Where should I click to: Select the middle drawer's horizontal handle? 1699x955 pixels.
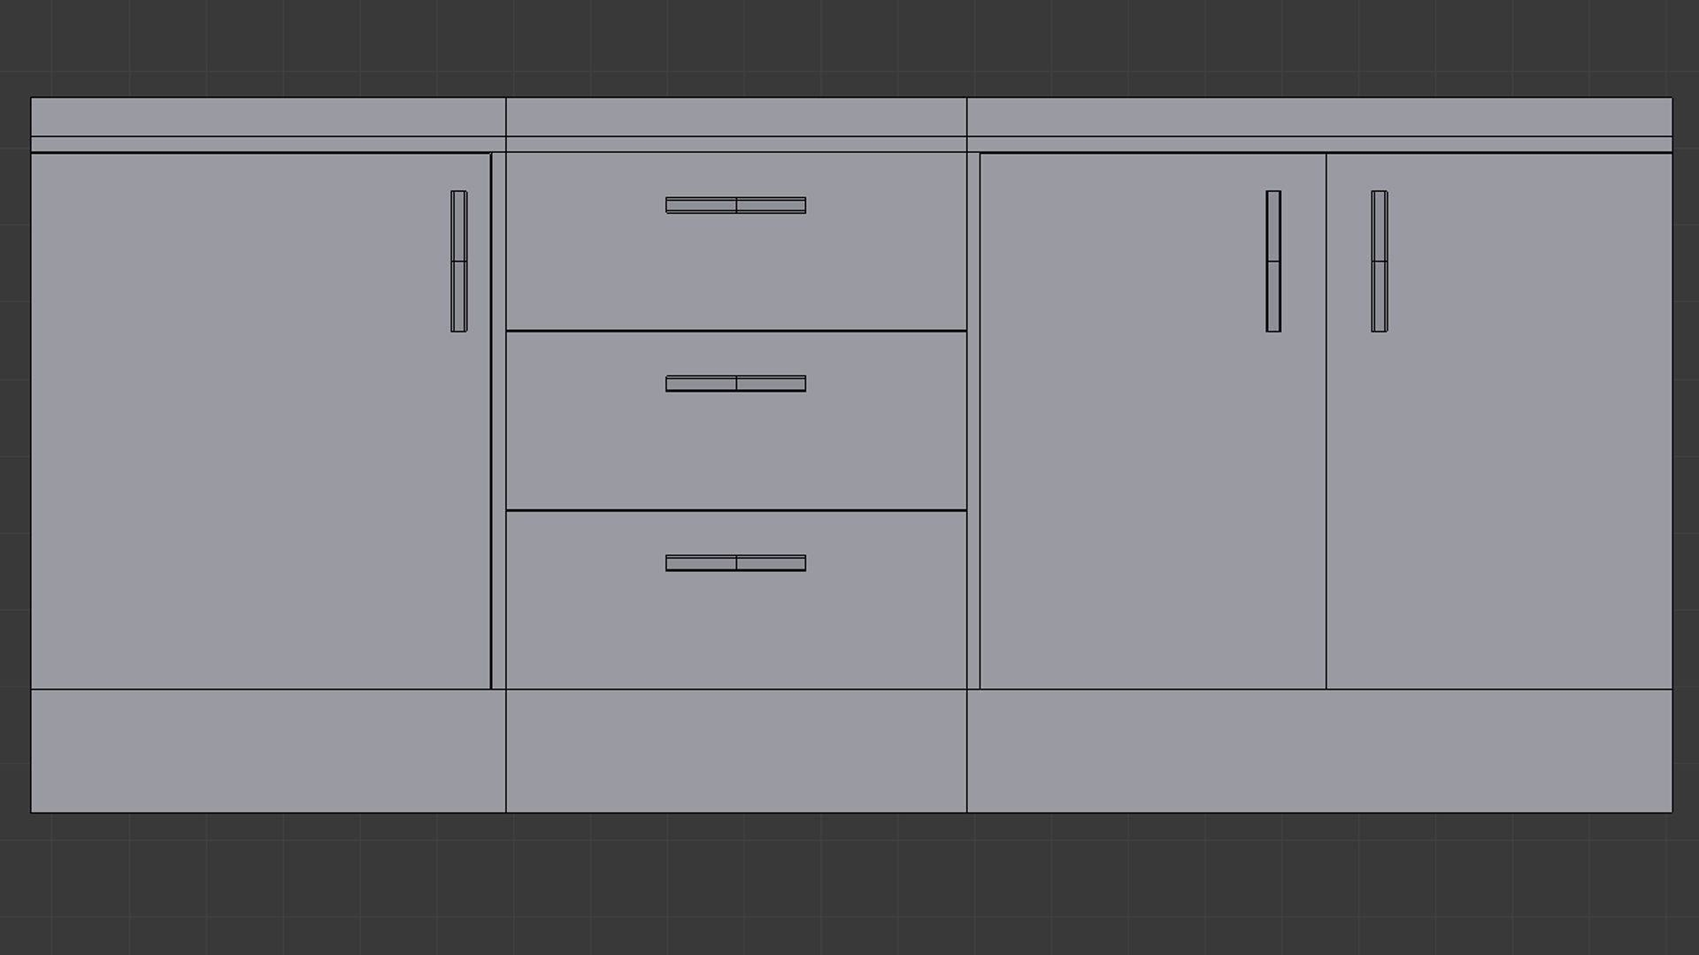coord(736,384)
